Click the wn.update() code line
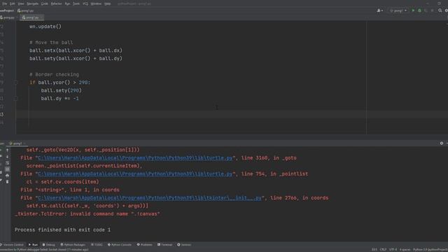Viewport: 448px width, 252px height. (x=45, y=27)
